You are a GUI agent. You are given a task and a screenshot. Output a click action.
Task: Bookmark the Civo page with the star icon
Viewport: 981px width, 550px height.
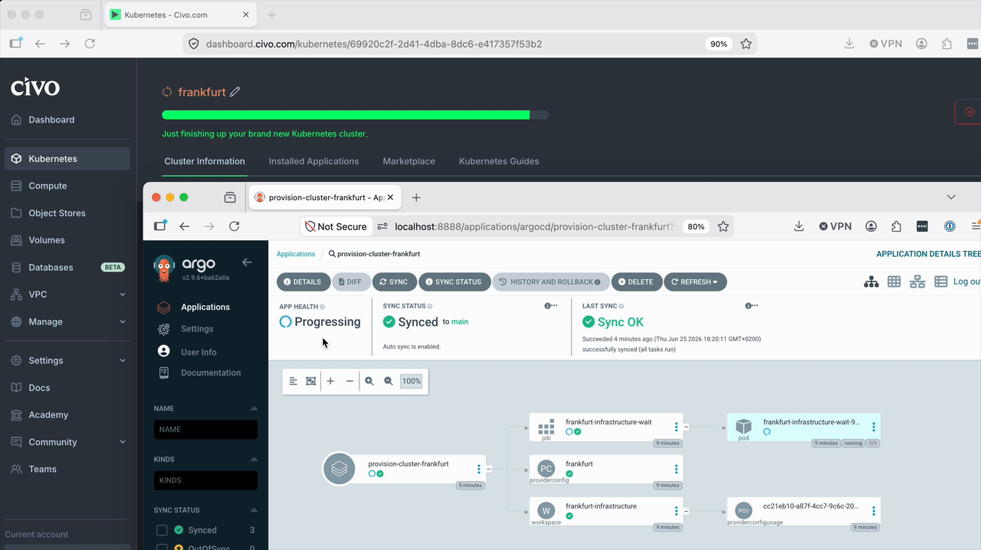[746, 44]
